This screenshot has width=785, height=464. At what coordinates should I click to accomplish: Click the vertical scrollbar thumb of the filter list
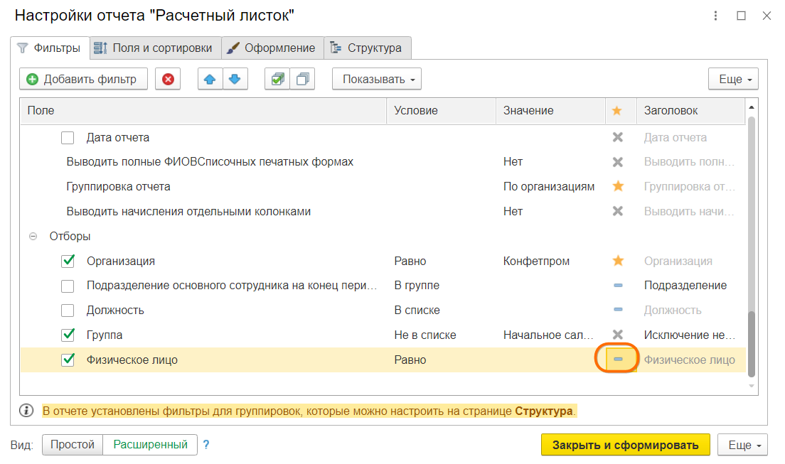(751, 343)
